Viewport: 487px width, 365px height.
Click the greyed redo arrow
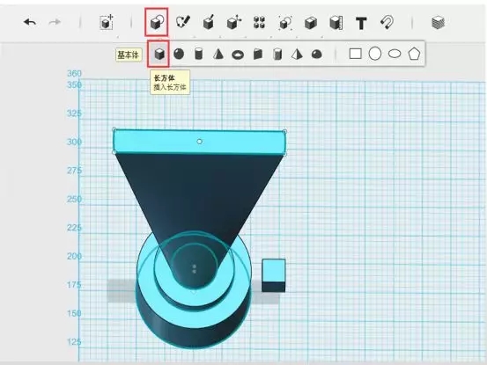click(55, 22)
